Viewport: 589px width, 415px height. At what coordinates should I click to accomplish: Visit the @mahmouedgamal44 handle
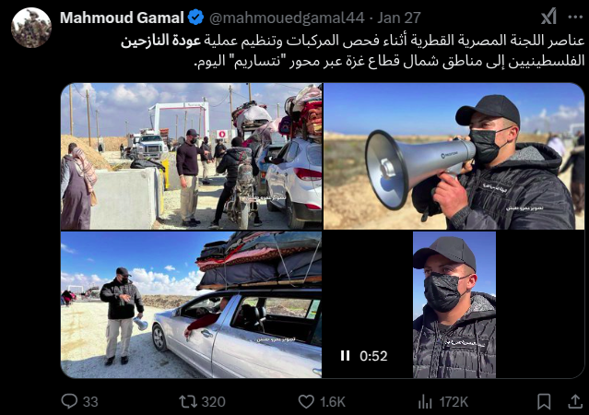tap(287, 18)
